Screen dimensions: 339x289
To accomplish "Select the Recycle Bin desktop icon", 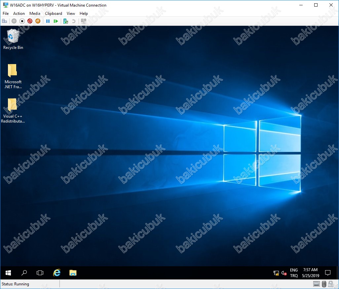I will [x=13, y=39].
